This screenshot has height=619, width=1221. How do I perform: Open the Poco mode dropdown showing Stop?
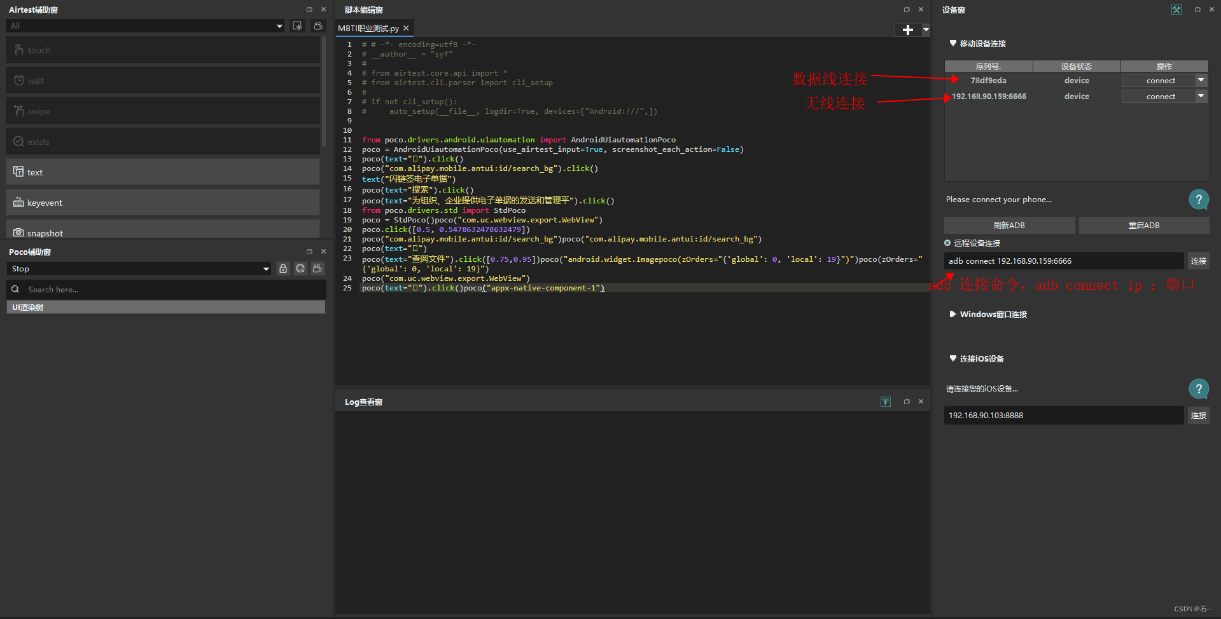(139, 269)
